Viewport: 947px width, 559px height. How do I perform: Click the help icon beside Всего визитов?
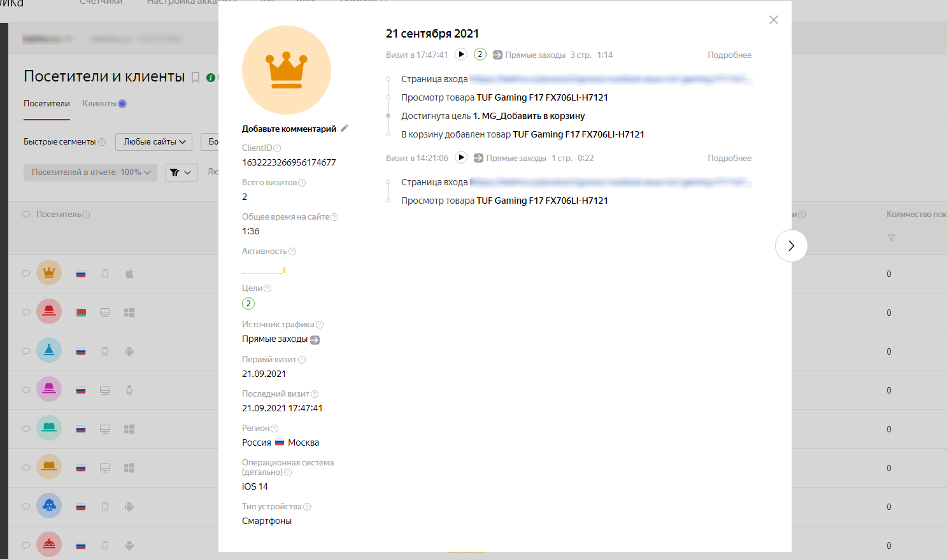[302, 183]
